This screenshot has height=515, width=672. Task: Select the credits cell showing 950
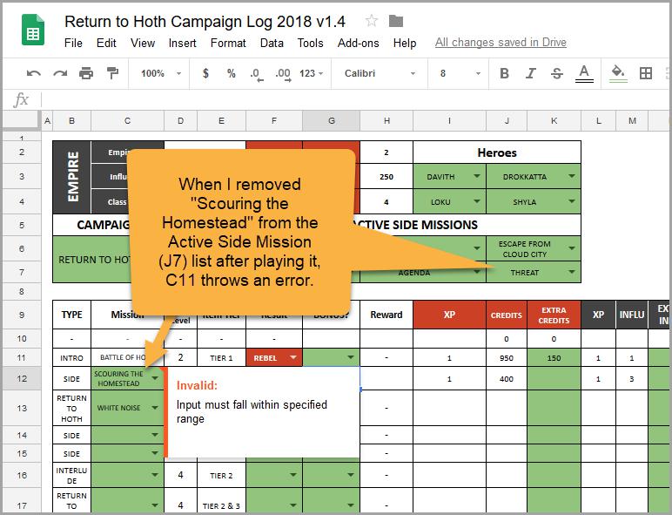click(507, 358)
